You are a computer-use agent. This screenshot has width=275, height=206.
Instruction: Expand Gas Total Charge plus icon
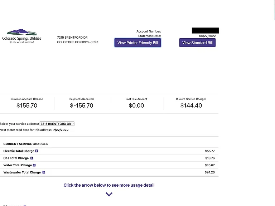point(32,158)
